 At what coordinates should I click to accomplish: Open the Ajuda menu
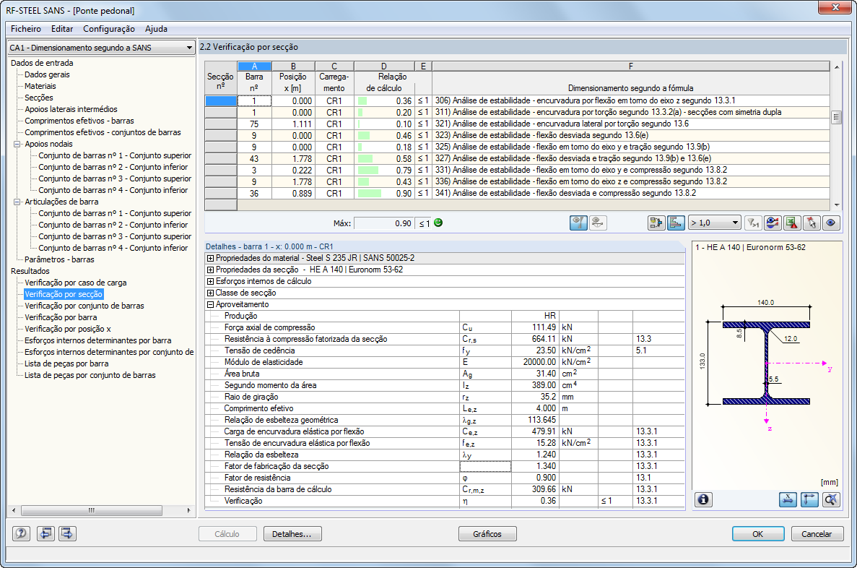pyautogui.click(x=157, y=29)
